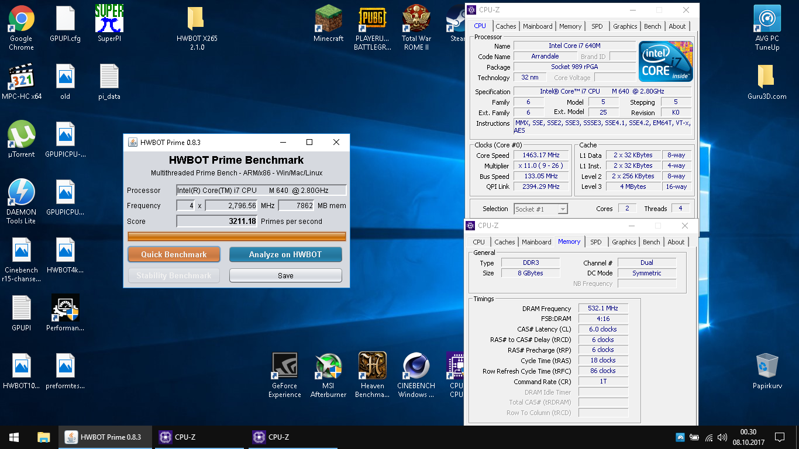Viewport: 799px width, 449px height.
Task: Switch to Memory tab in top CPU-Z
Action: [x=570, y=26]
